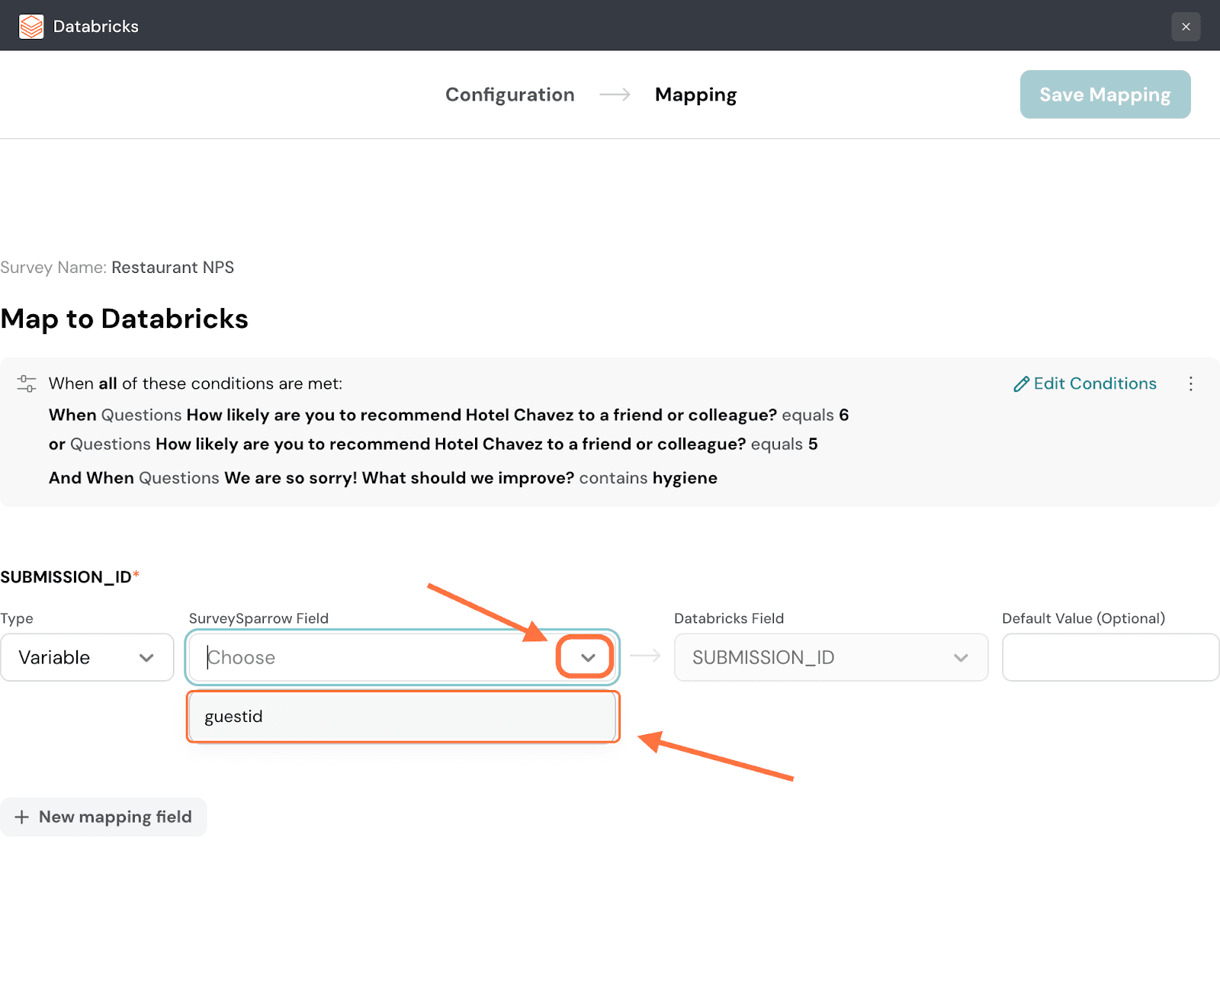Focus the SurveySparrow Field Choose input

point(374,657)
